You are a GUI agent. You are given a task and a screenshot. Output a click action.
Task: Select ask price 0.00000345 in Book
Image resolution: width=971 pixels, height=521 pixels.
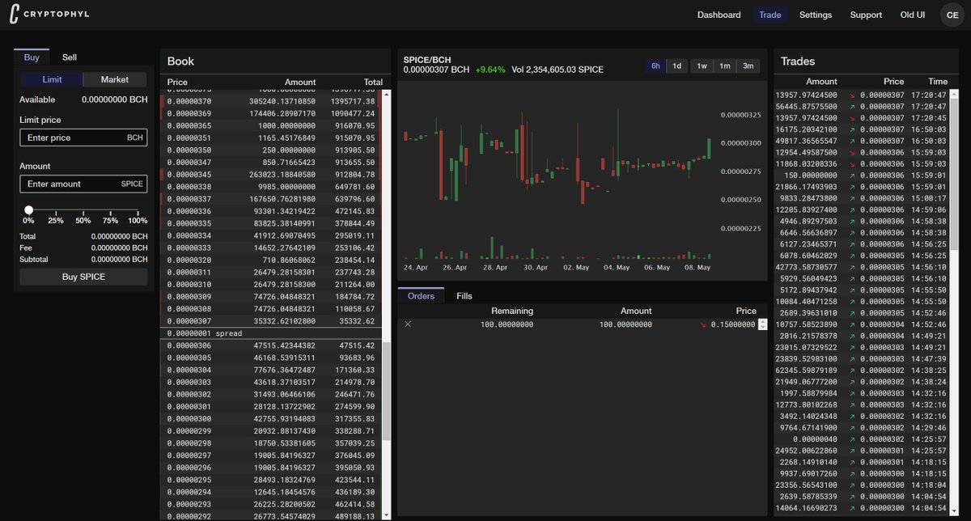[x=189, y=175]
